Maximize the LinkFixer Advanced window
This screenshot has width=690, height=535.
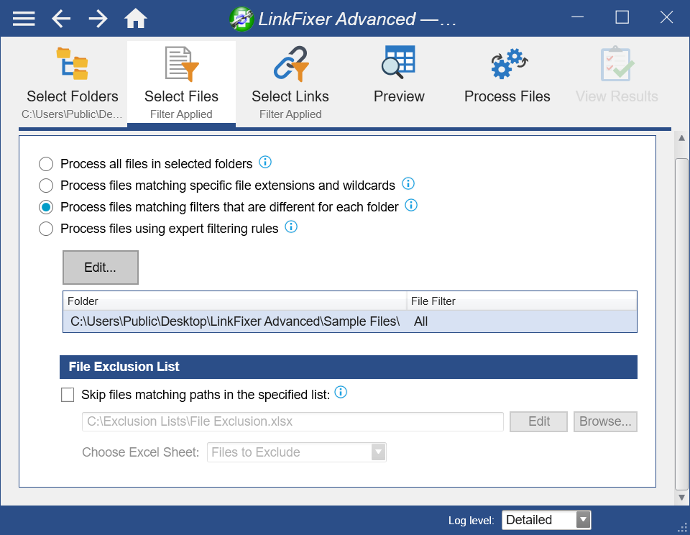[622, 17]
